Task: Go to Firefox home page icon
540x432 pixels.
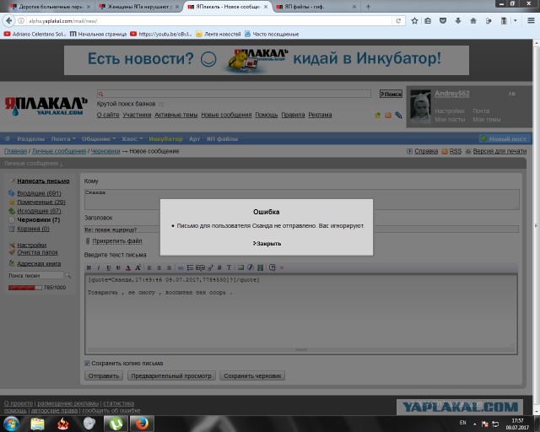Action: coord(473,21)
